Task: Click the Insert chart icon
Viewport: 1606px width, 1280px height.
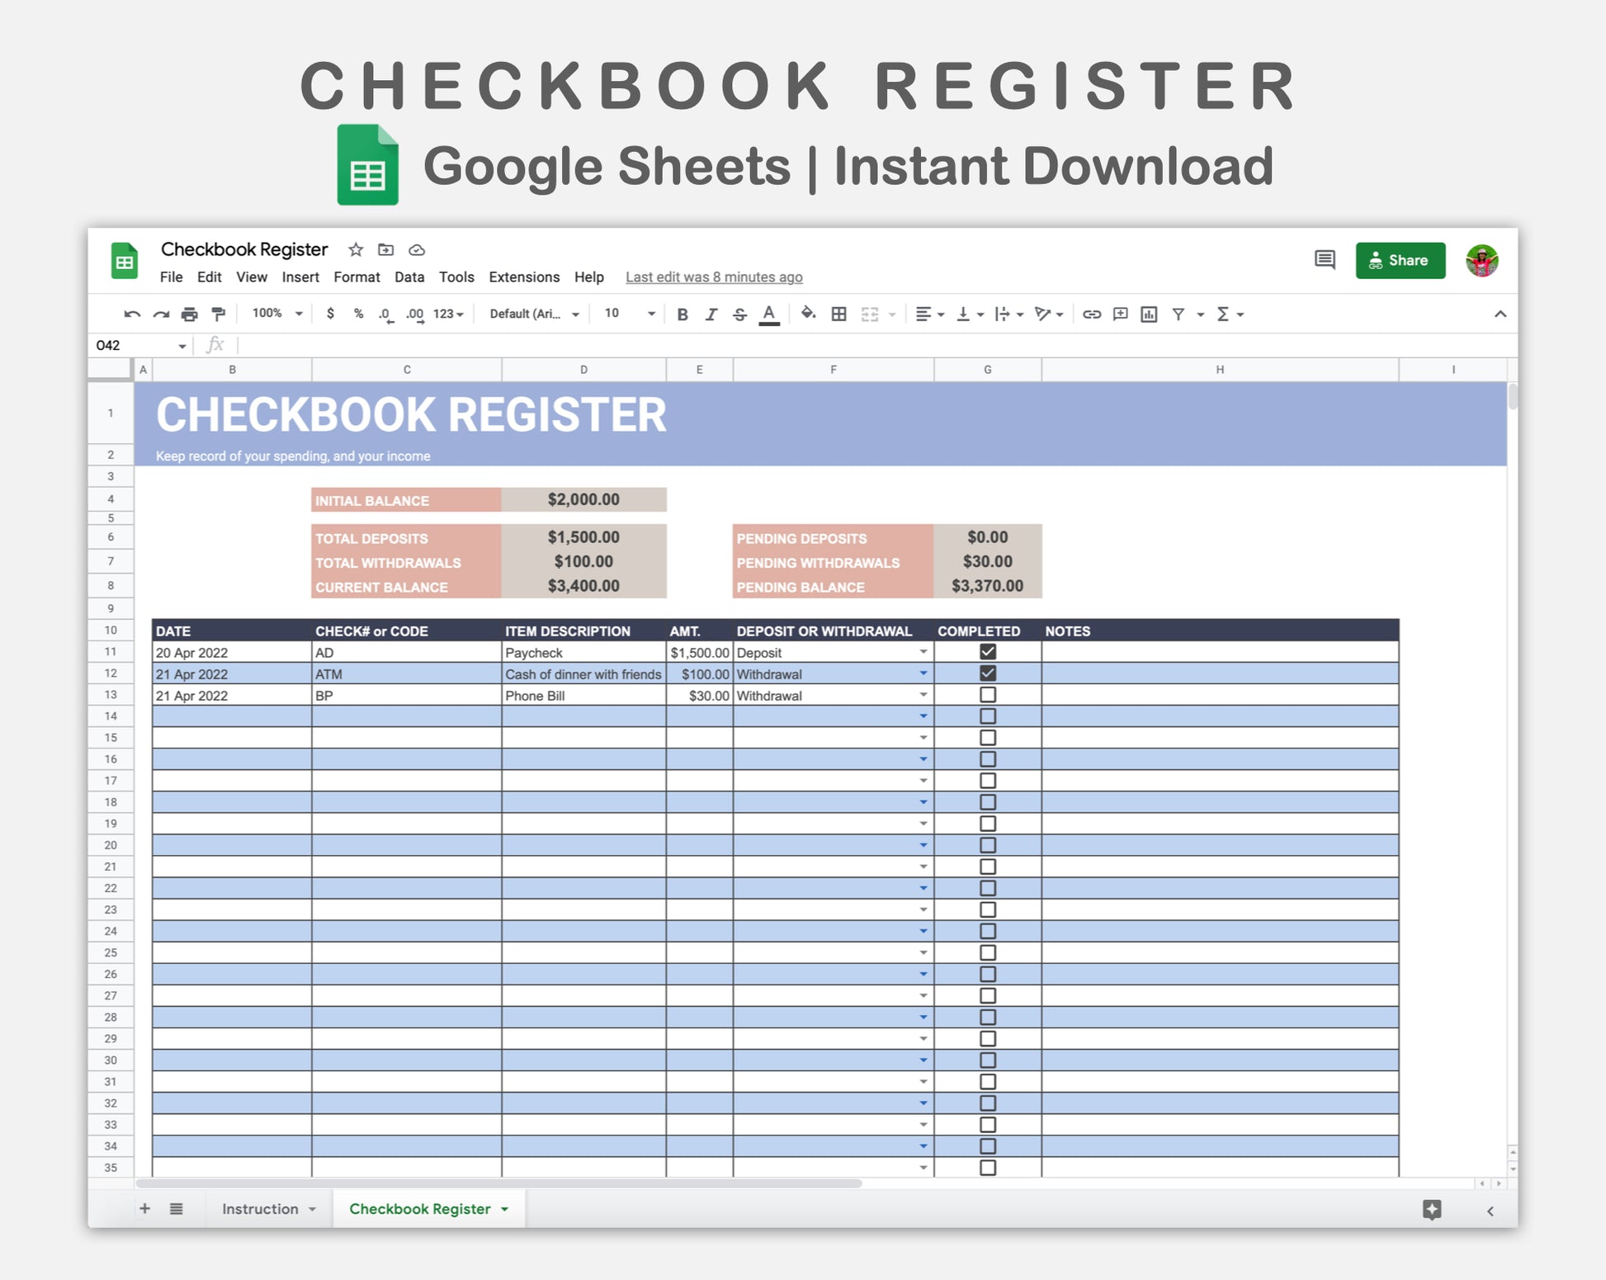Action: pyautogui.click(x=1149, y=314)
